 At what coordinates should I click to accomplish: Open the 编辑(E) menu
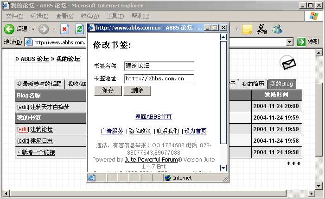pyautogui.click(x=39, y=16)
